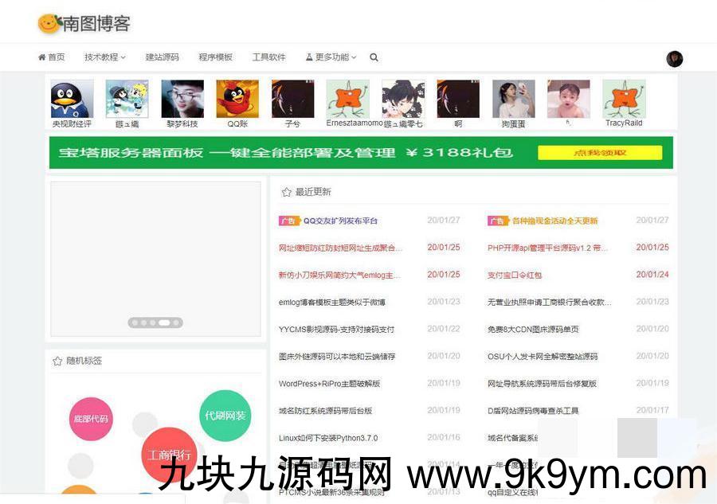Go to 首页 home link
Viewport: 717px width, 504px height.
(x=51, y=57)
